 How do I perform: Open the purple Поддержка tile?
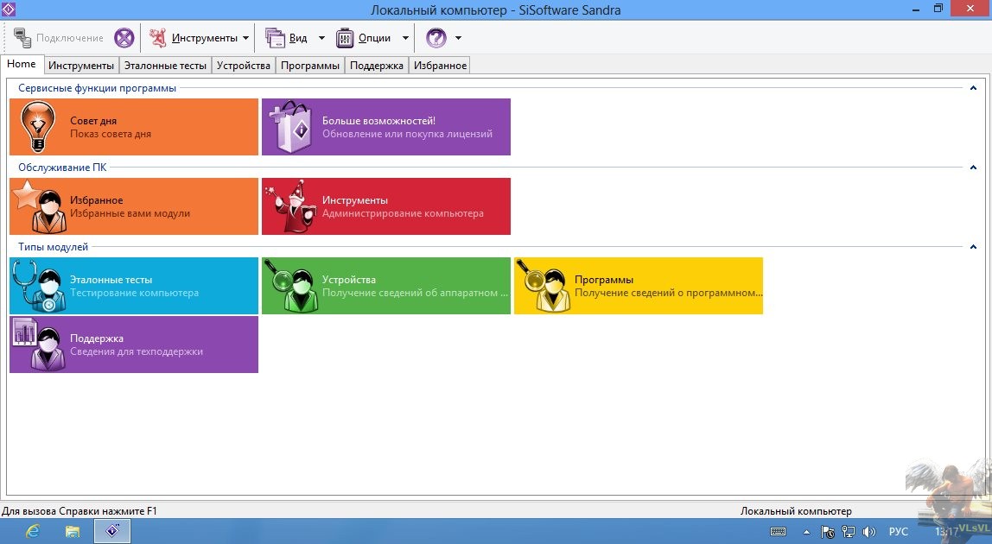134,345
